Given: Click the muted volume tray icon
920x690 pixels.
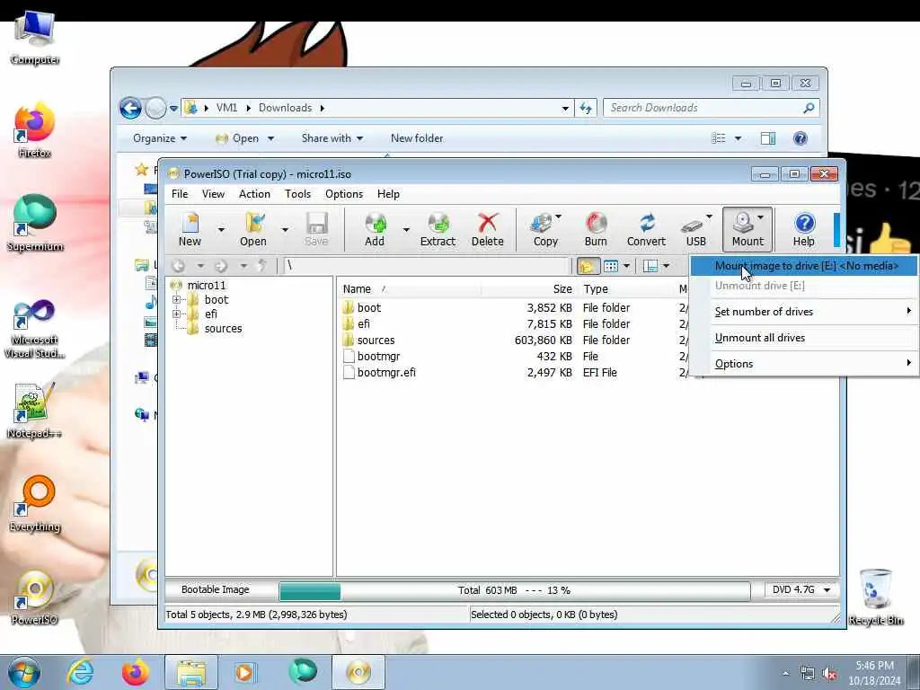Looking at the screenshot, I should click(x=829, y=674).
